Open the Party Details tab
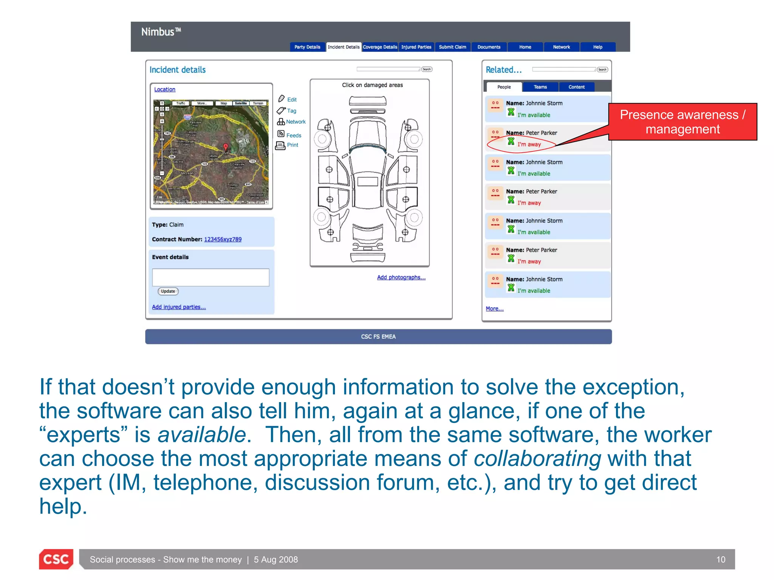The height and width of the screenshot is (580, 774). click(307, 47)
